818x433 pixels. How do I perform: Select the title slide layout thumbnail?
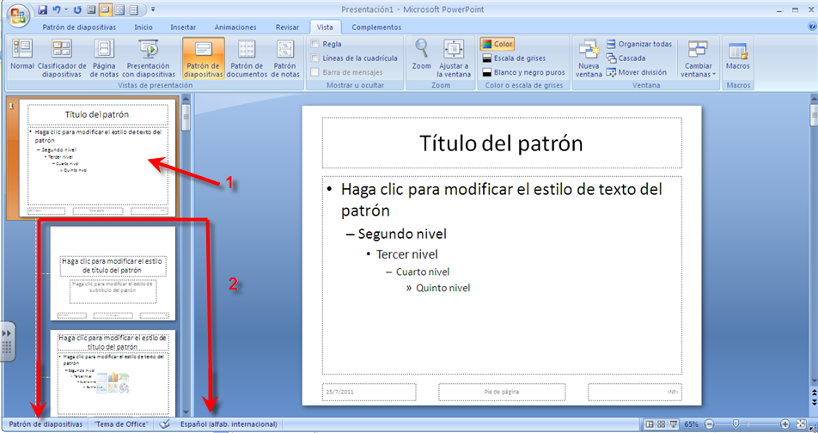click(x=113, y=273)
